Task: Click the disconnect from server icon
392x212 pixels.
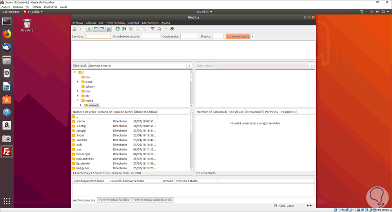Action: point(137,29)
